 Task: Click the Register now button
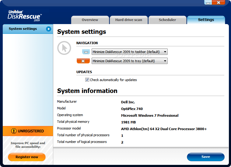27,157
